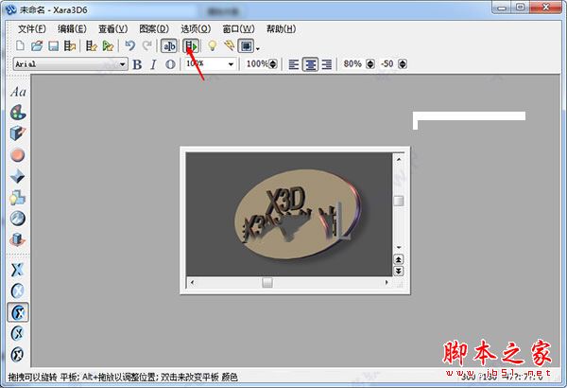
Task: Click the preview vertical scrollbar up arrow
Action: click(399, 159)
